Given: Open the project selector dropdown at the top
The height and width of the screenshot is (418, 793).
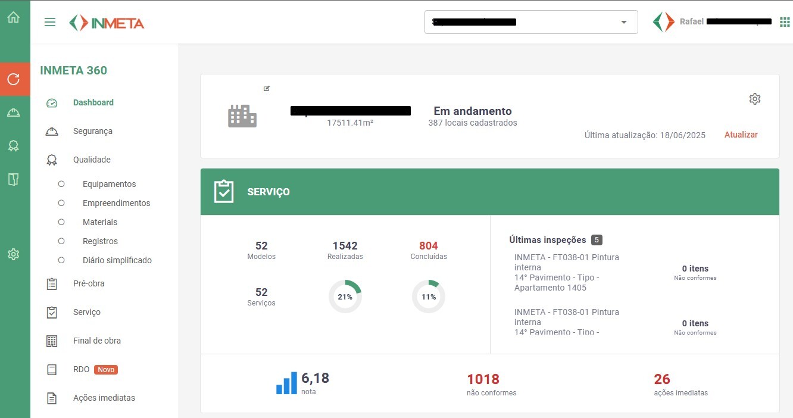Looking at the screenshot, I should (623, 21).
